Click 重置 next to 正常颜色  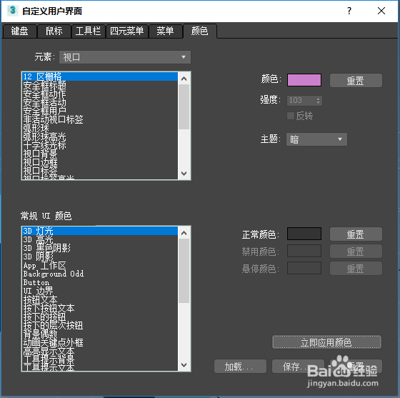[x=356, y=234]
